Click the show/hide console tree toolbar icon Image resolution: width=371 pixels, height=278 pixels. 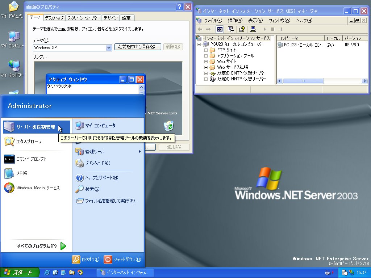220,29
